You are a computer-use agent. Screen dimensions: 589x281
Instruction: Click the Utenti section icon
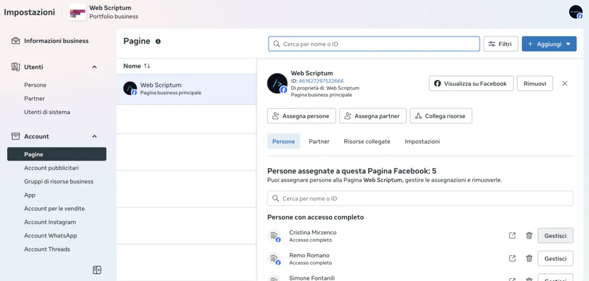[x=15, y=67]
